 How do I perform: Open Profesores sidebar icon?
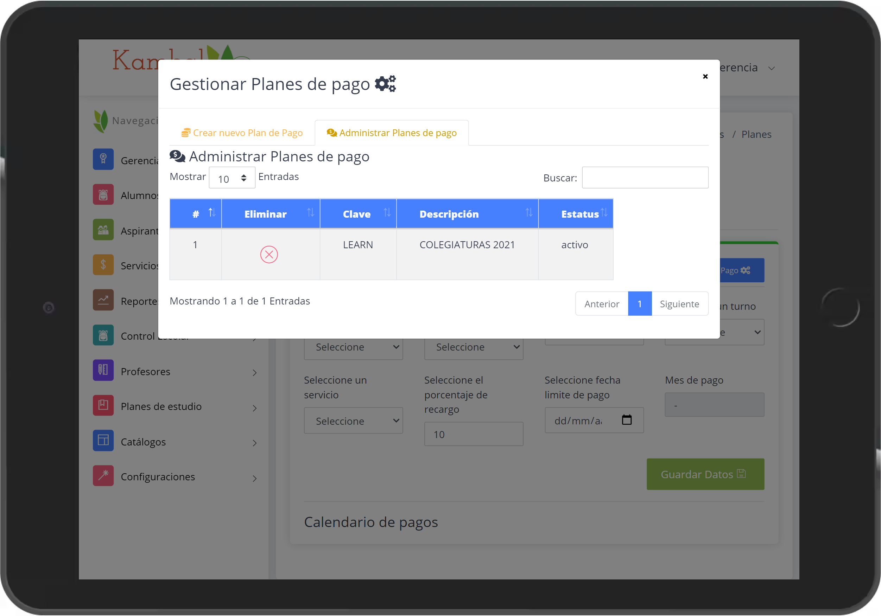103,371
